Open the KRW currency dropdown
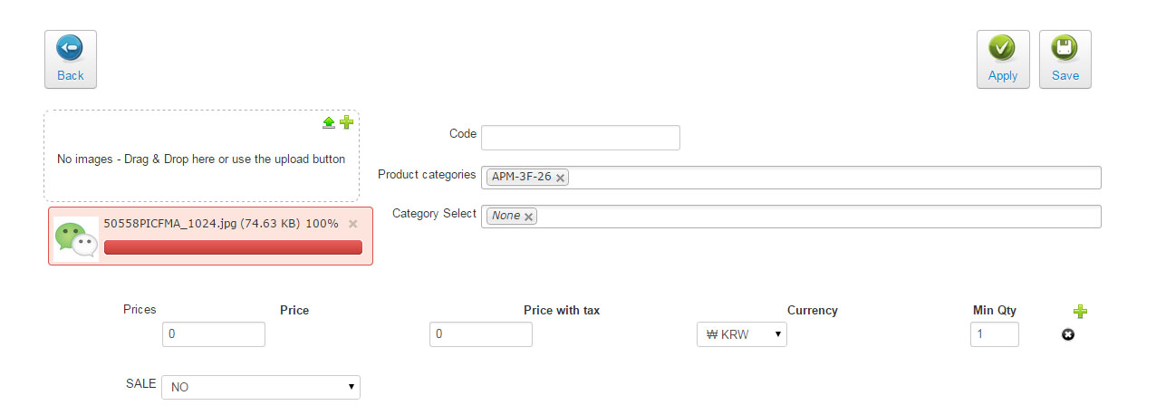Image resolution: width=1156 pixels, height=415 pixels. [x=742, y=334]
